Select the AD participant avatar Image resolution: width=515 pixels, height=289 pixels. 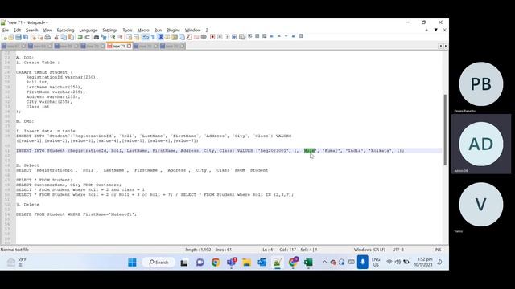(x=481, y=144)
